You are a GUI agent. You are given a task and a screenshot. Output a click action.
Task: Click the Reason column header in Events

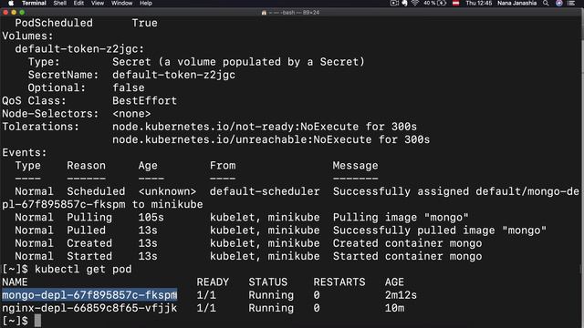tap(86, 166)
